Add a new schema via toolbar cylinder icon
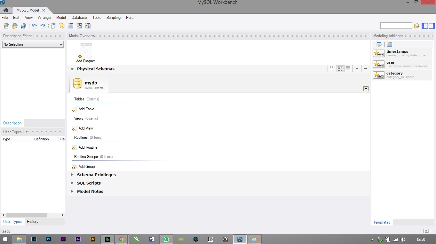Screen dimensions: 436x244 62,26
